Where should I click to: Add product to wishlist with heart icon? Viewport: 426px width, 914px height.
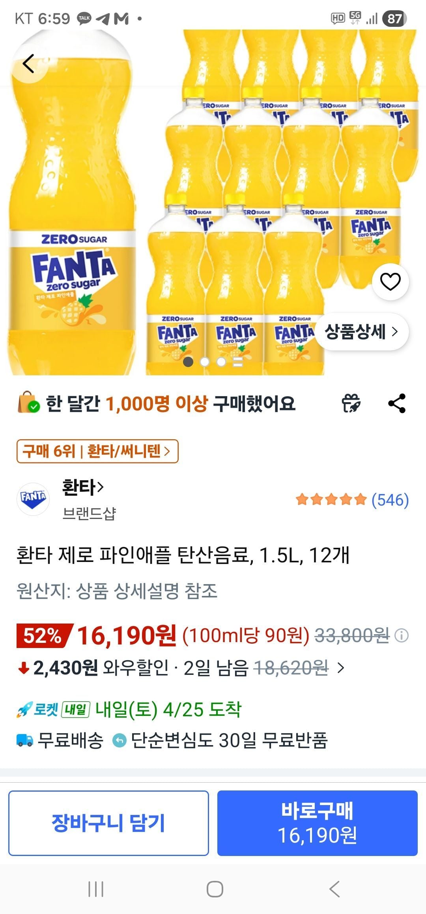[390, 282]
